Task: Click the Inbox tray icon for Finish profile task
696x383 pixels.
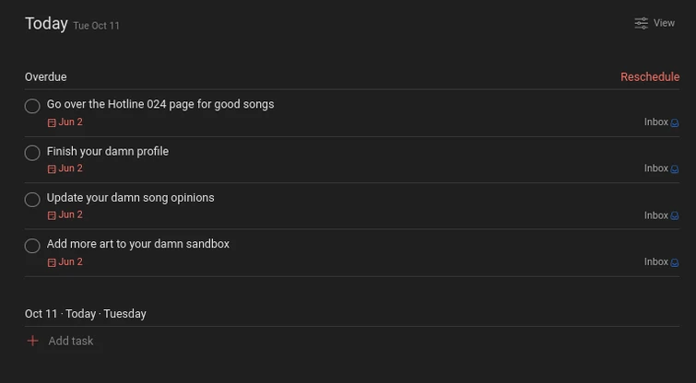Action: pos(675,169)
